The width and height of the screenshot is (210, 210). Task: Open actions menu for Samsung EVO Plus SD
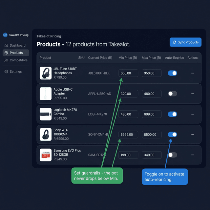pos(192,155)
